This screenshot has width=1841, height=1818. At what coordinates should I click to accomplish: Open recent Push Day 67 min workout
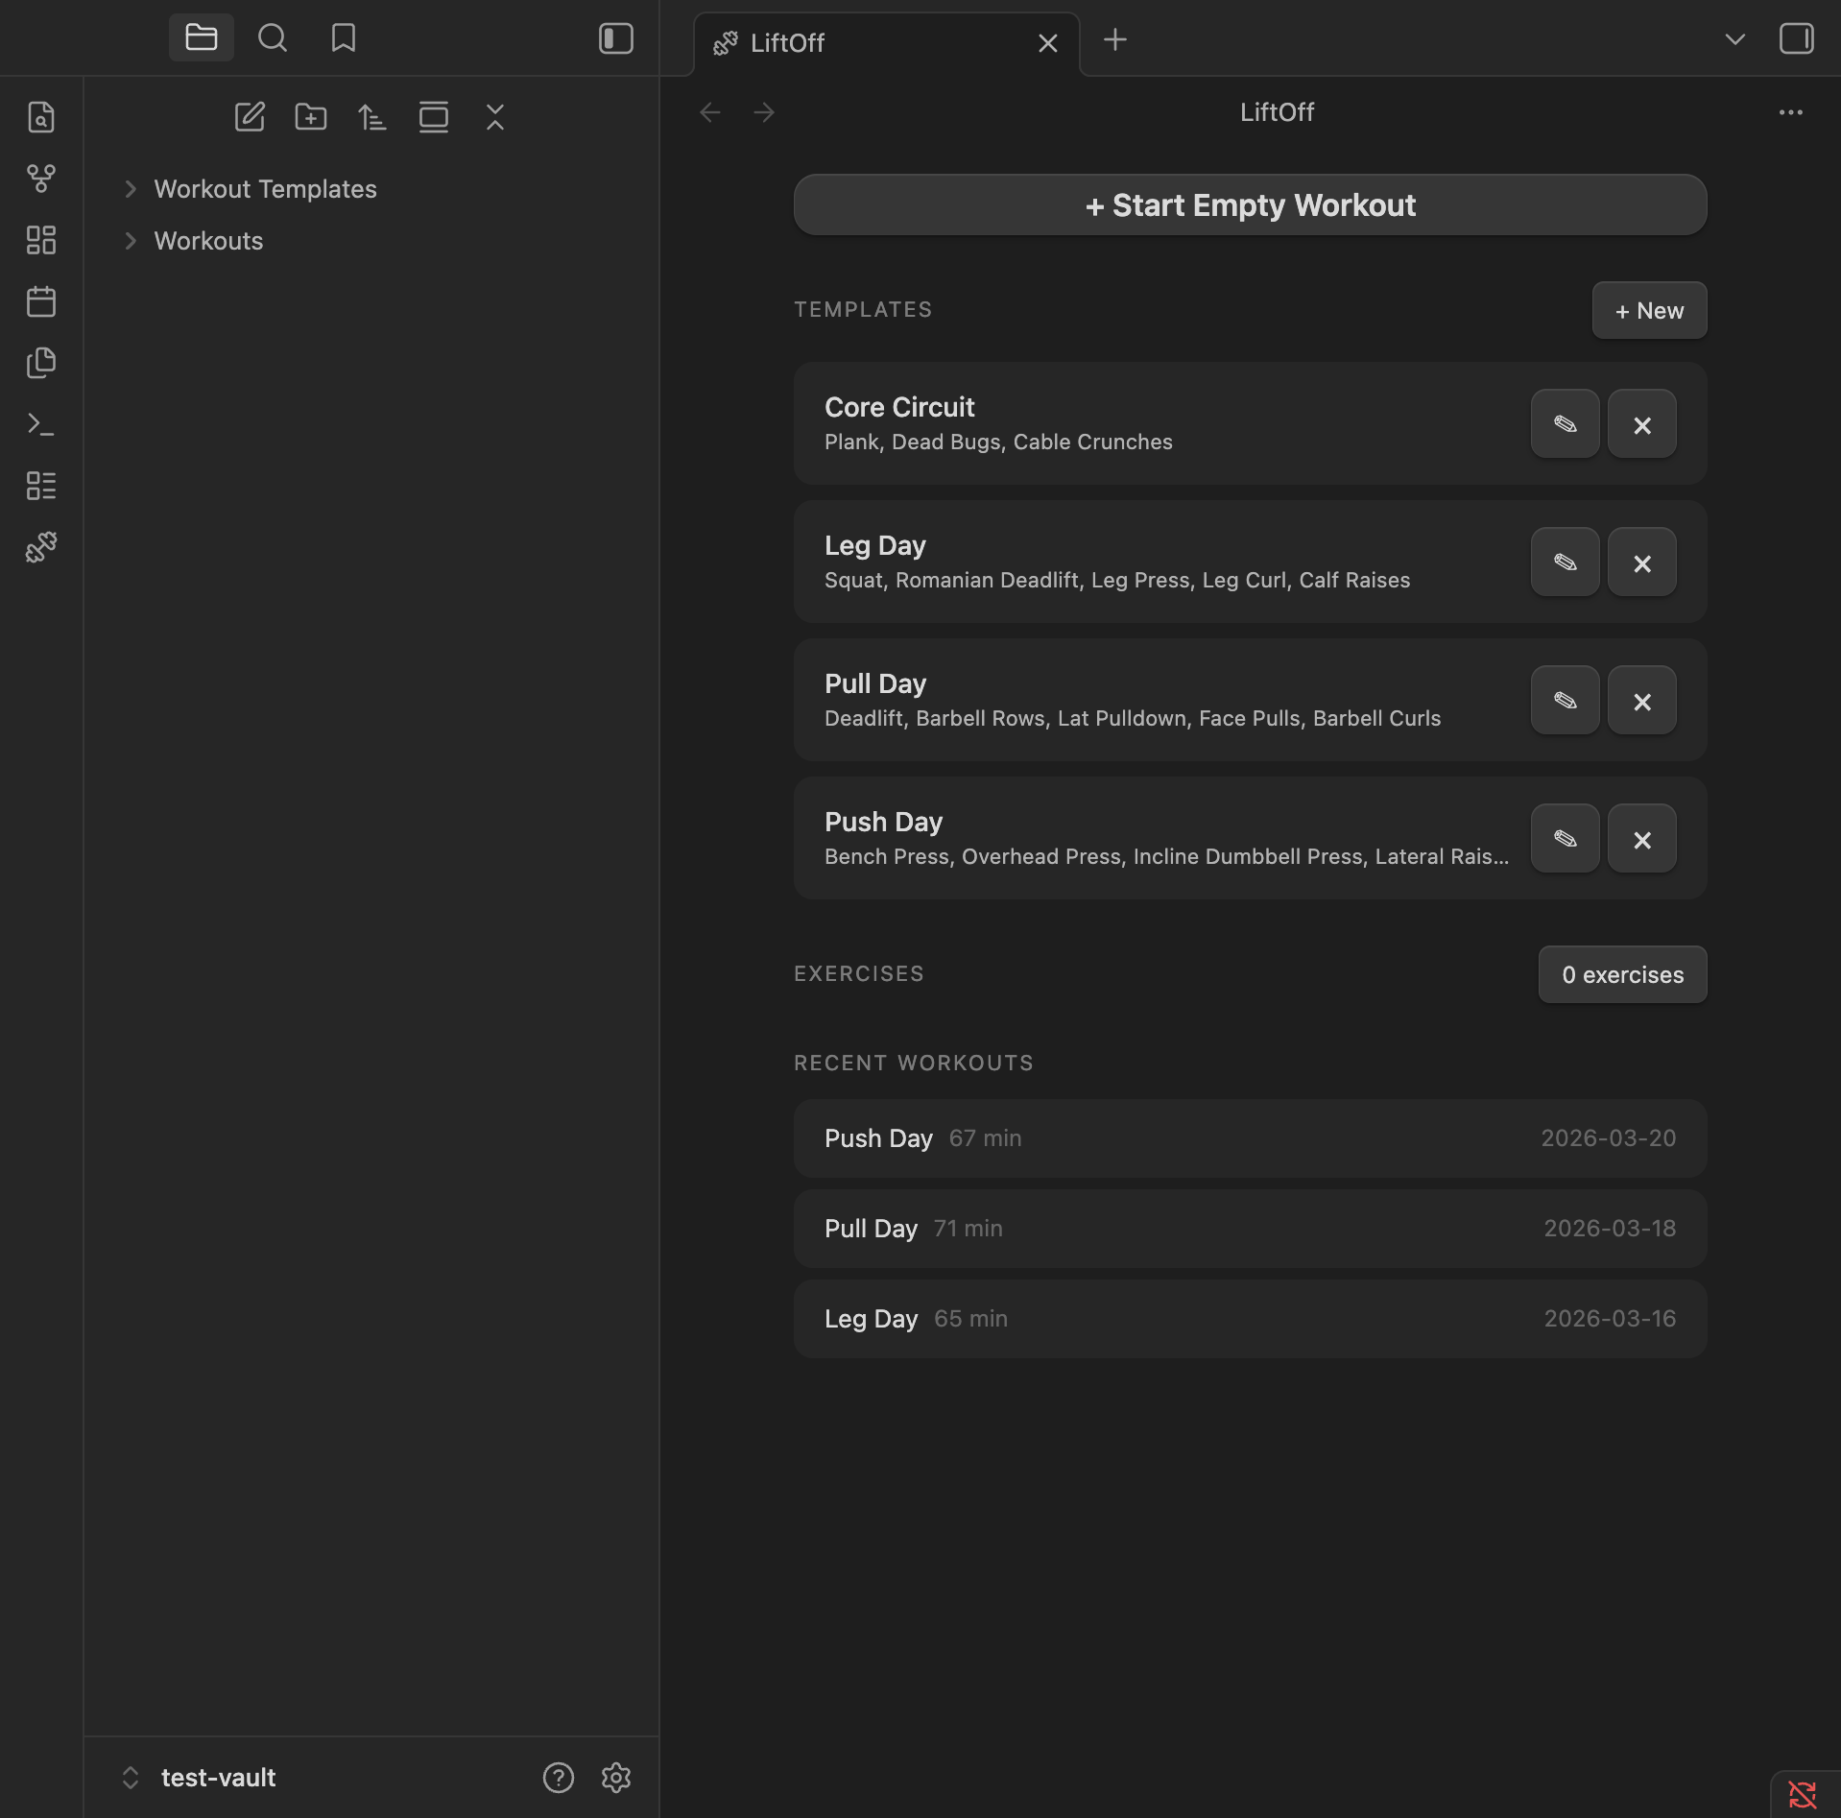click(x=1250, y=1138)
